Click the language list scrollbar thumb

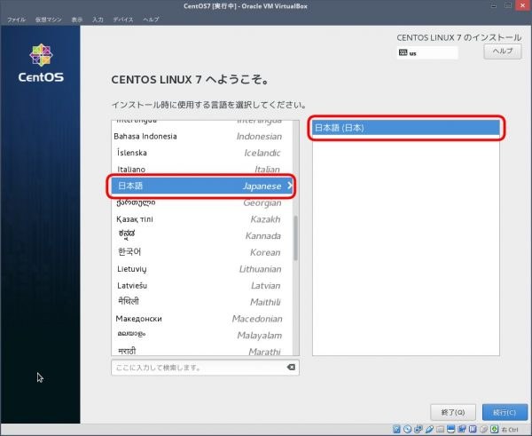click(x=296, y=238)
